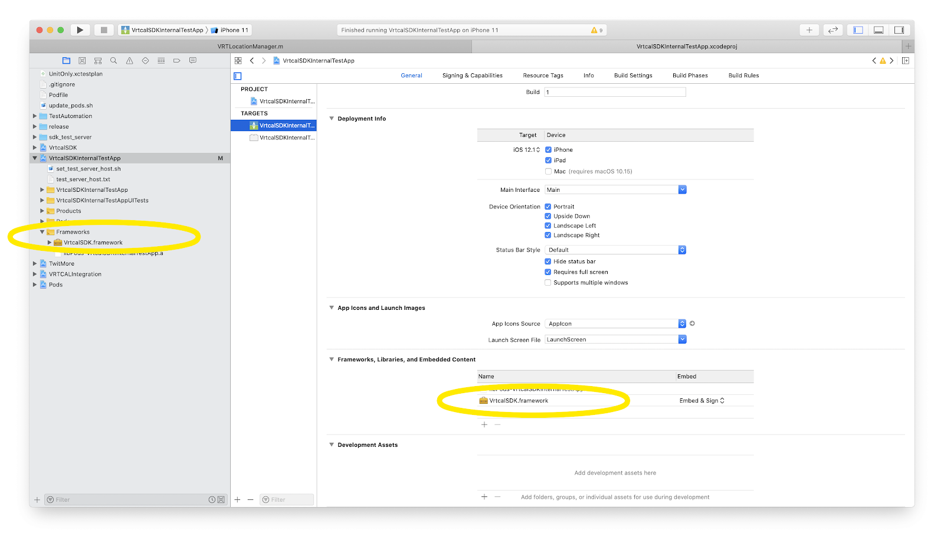944x546 pixels.
Task: Open the Build Phases tab
Action: [690, 76]
